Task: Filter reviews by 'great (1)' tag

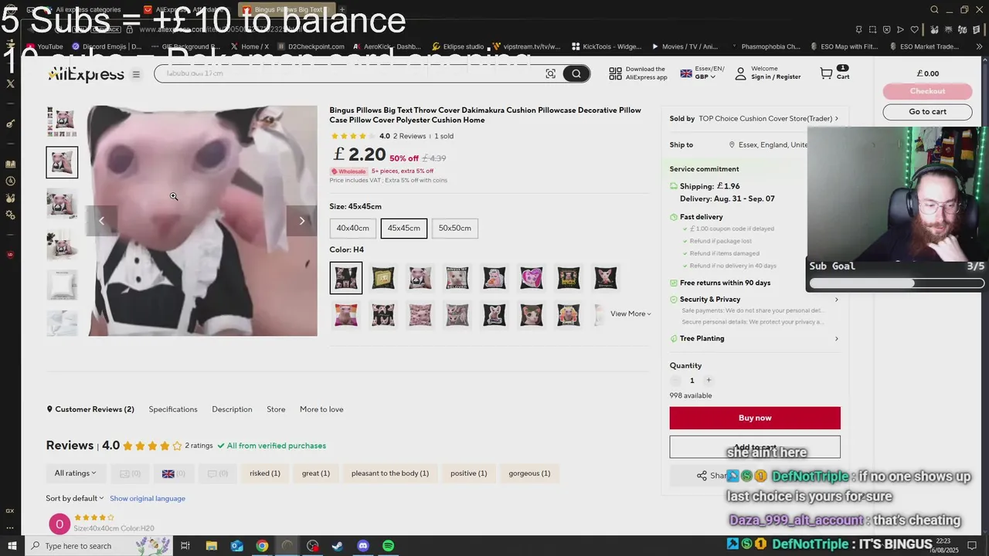Action: coord(316,473)
